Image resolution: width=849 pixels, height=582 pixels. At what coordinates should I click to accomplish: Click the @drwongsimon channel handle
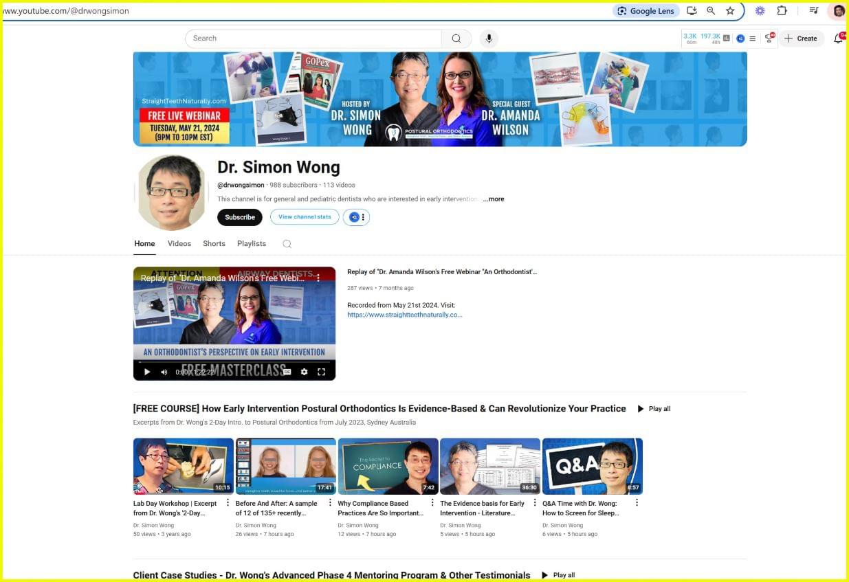coord(241,185)
